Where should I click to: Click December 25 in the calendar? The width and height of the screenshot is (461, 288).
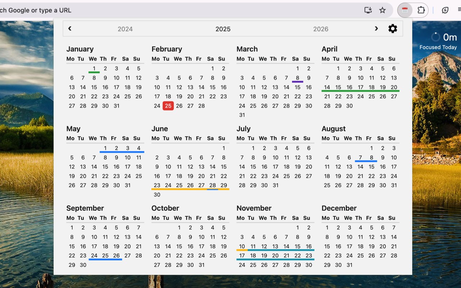tap(361, 256)
